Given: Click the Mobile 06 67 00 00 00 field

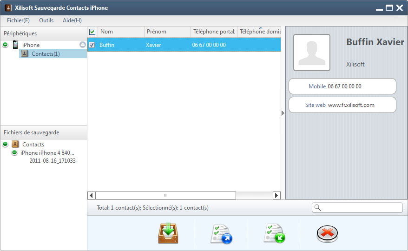Looking at the screenshot, I should coord(342,86).
